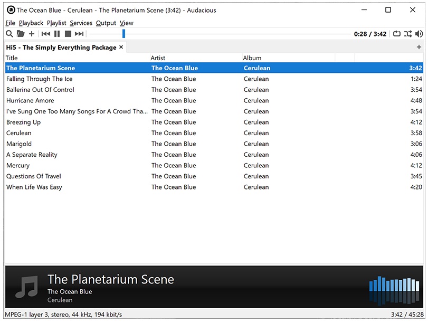Open the volume speaker control
The image size is (428, 323).
coord(419,34)
